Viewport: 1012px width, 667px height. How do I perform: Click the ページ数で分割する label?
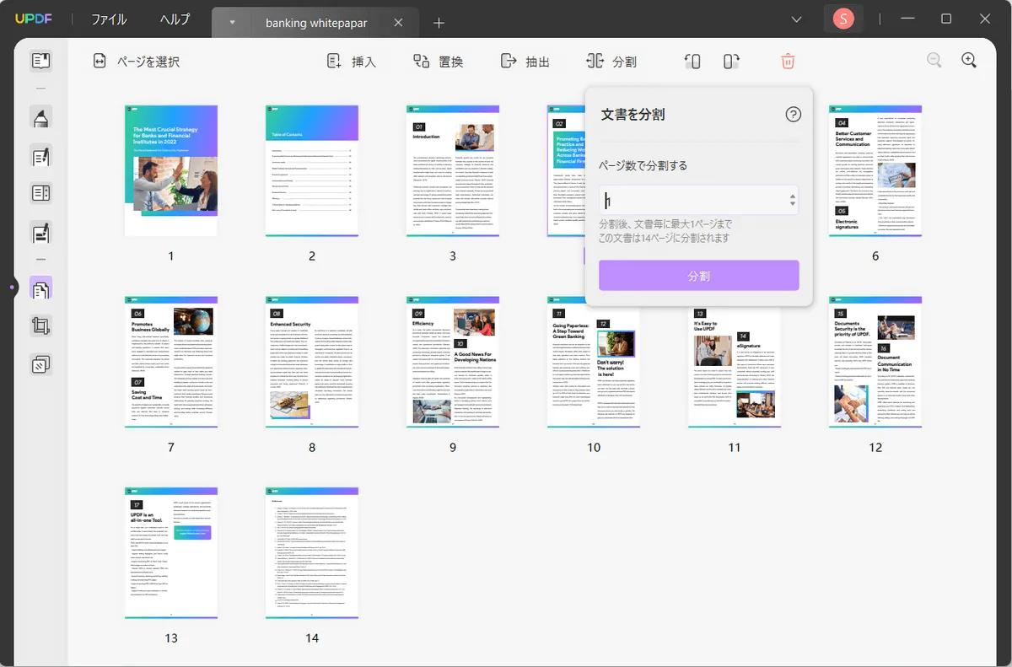pyautogui.click(x=643, y=165)
